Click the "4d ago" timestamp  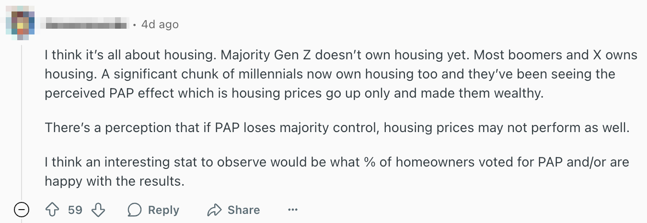pyautogui.click(x=160, y=24)
